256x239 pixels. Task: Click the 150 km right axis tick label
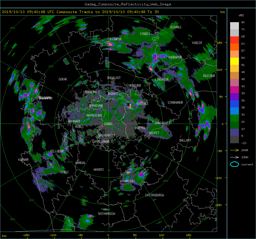point(220,43)
